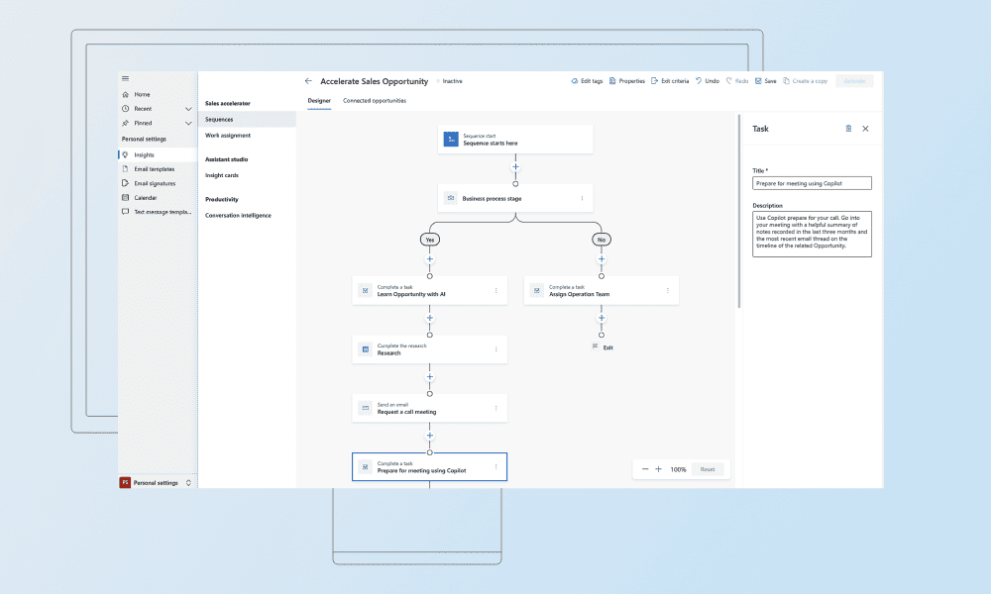The height and width of the screenshot is (594, 991).
Task: Click Exit criteria in toolbar
Action: point(670,81)
